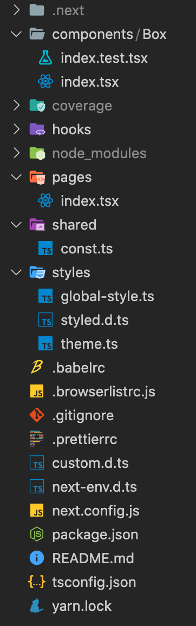Click the Prettier icon next to .prettierrc

click(x=37, y=440)
